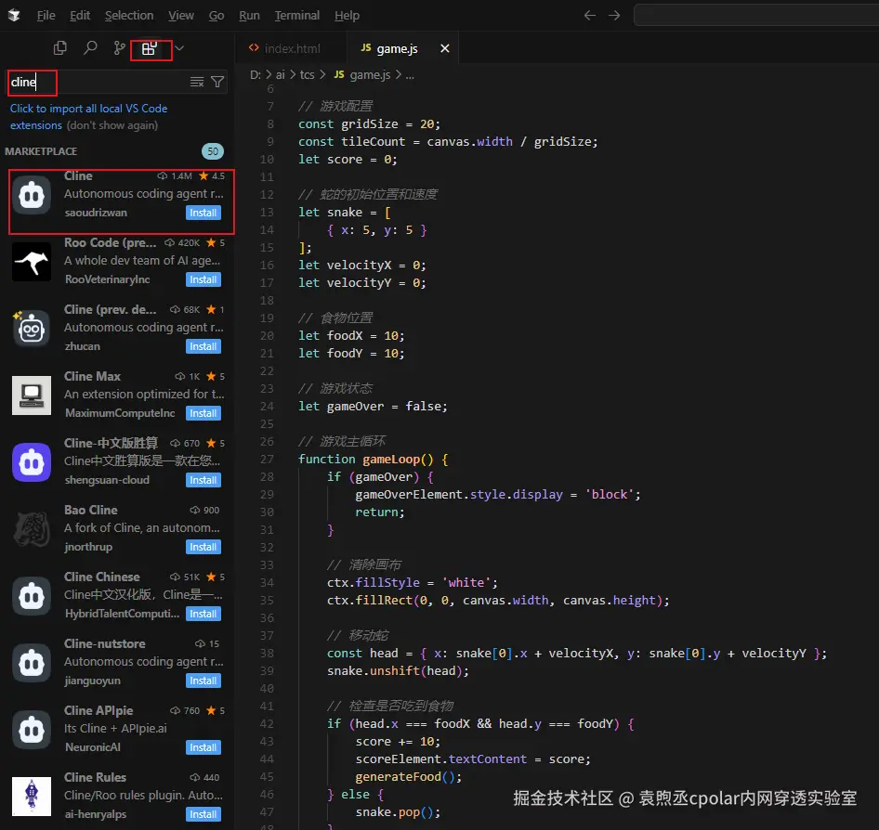The height and width of the screenshot is (830, 879).
Task: Collapse the MARKETPLACE section header
Action: [x=41, y=151]
